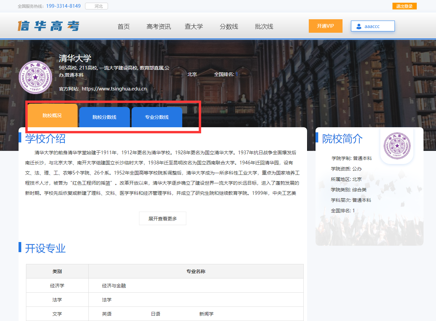The height and width of the screenshot is (321, 436).
Task: Click the 所属地区: 北京 entry
Action: [x=346, y=179]
